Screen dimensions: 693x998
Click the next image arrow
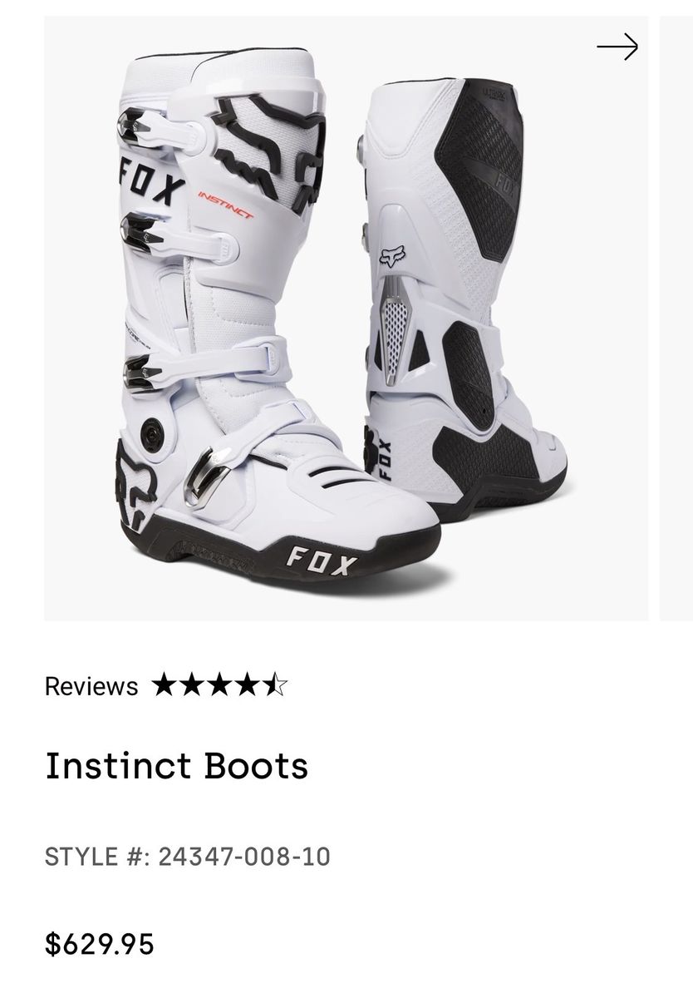617,47
